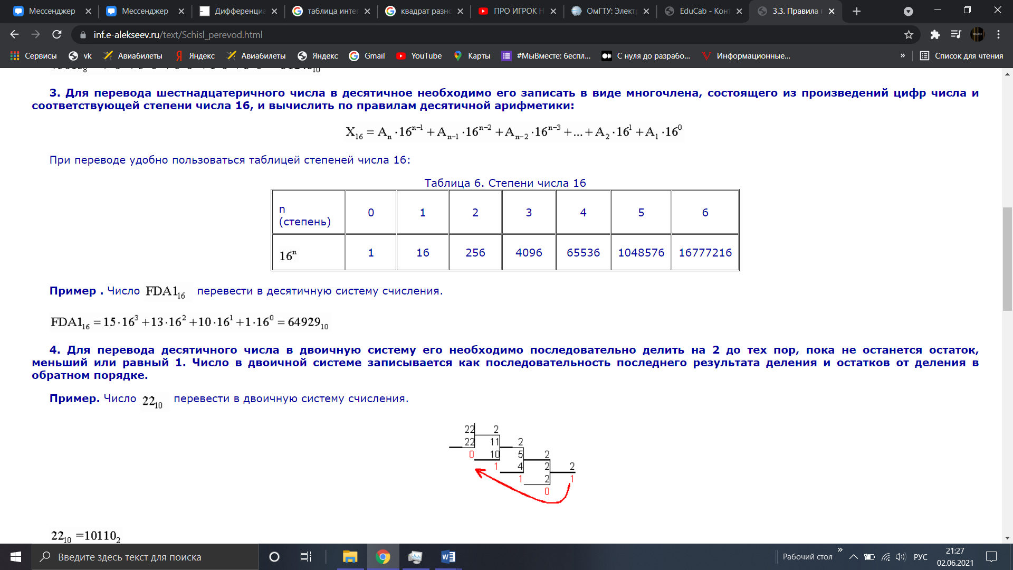Open the reading list (Список для чтения)

pyautogui.click(x=961, y=55)
